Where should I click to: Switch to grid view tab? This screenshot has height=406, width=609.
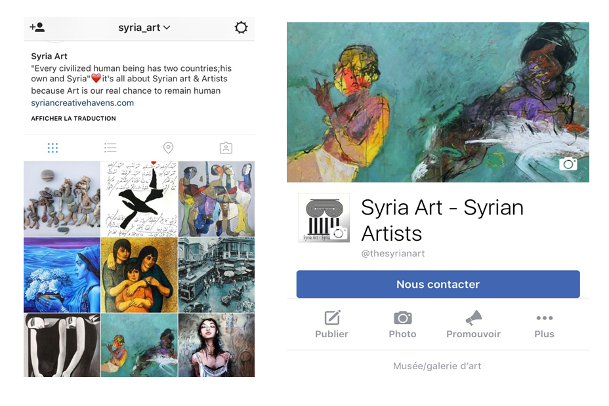pos(52,148)
